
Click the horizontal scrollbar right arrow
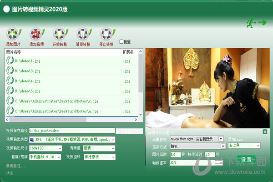tap(136, 120)
